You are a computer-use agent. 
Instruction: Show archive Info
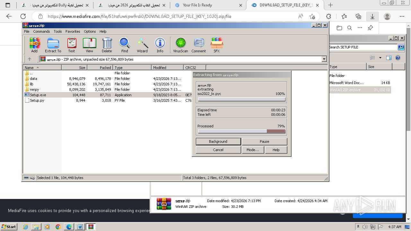pyautogui.click(x=160, y=45)
